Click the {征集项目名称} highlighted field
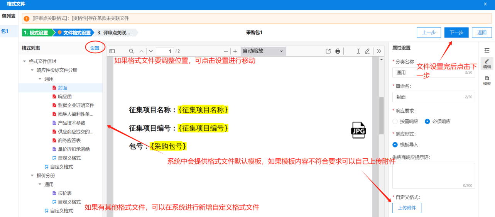This screenshot has width=495, height=217. point(203,110)
